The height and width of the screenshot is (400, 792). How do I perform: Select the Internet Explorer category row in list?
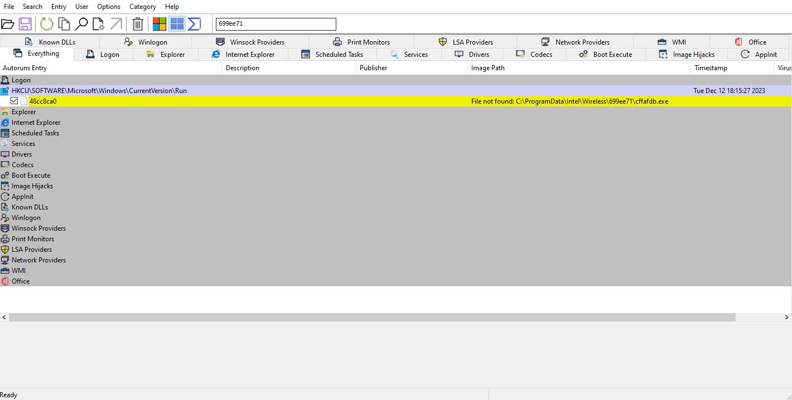coord(395,122)
